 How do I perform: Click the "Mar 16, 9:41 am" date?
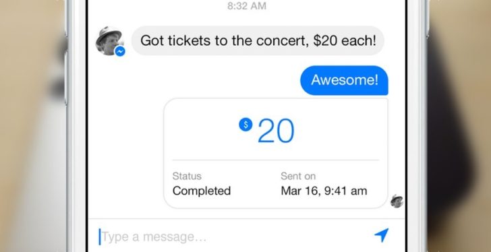(324, 191)
